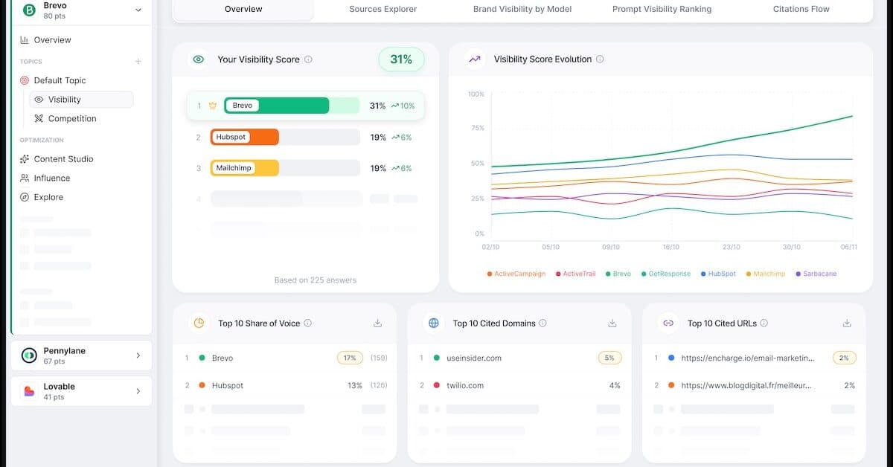Click the eye icon beside Visibility in sidebar
Viewport: 893px width, 467px height.
pyautogui.click(x=39, y=100)
